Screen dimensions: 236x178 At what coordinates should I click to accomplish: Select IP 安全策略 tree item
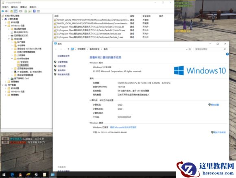[x=30, y=72]
